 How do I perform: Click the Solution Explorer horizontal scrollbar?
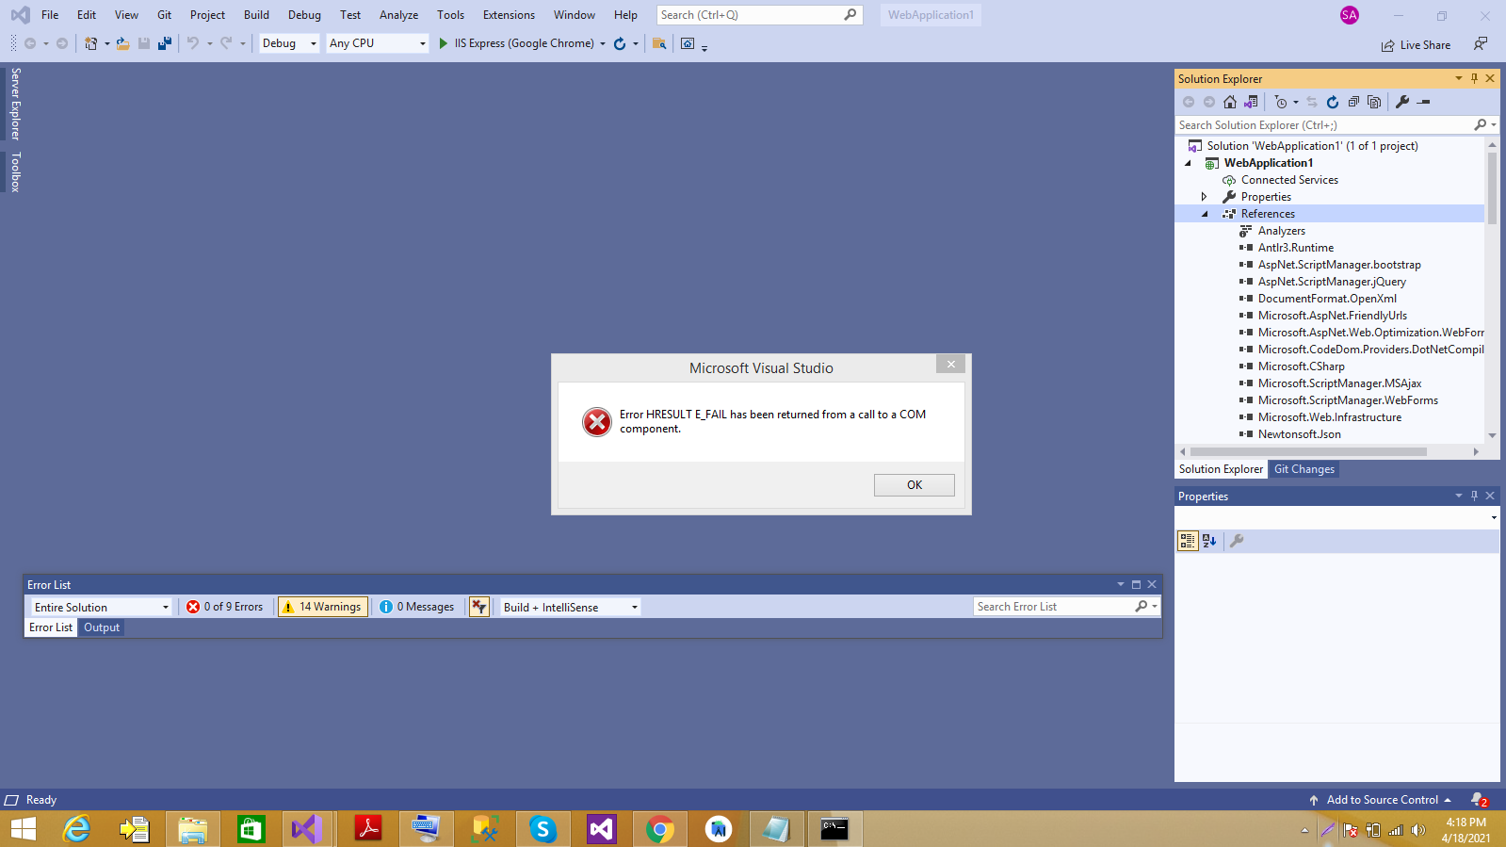point(1308,452)
